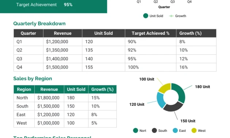Click the $1,350,000 revenue cell
230x138 pixels.
point(63,50)
